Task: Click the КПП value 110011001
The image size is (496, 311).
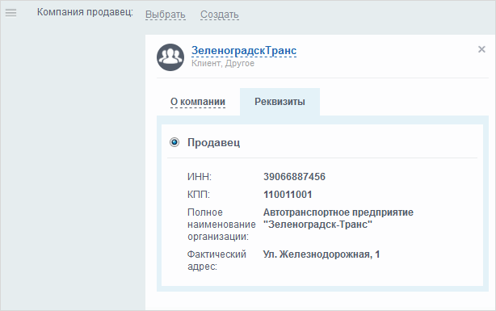Action: (288, 194)
